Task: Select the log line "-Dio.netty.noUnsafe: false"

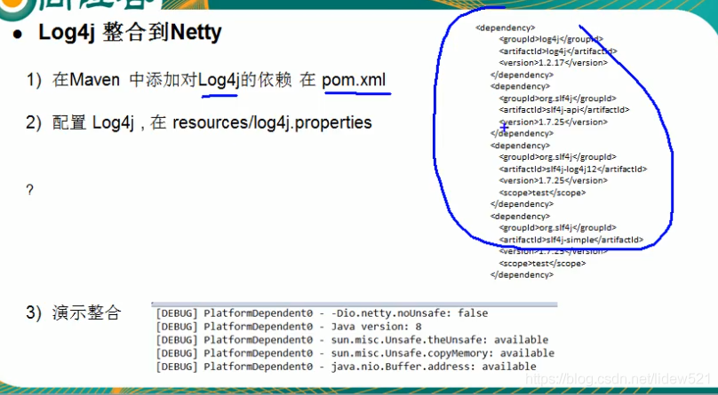Action: coord(322,313)
